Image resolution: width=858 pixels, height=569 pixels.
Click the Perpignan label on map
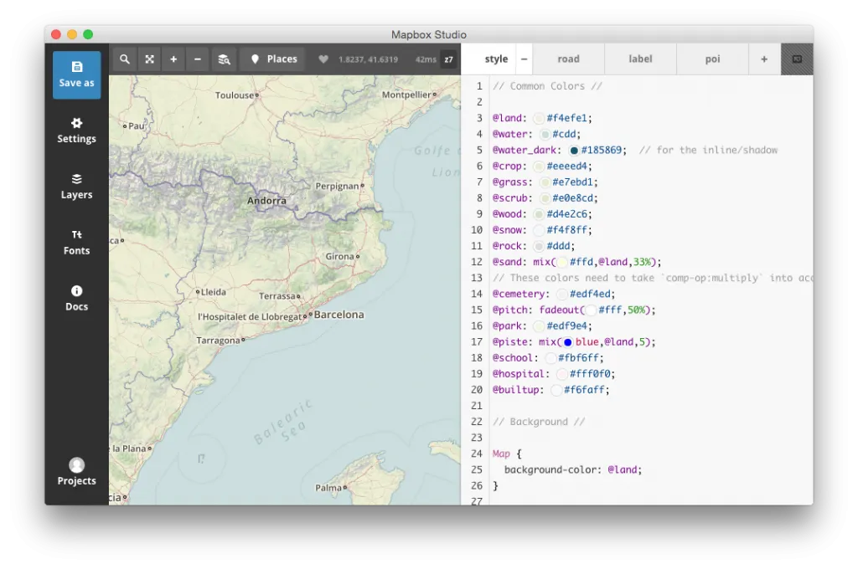(x=337, y=186)
